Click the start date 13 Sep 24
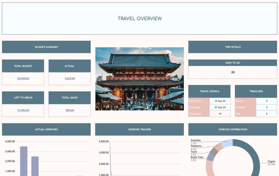The width and height of the screenshot is (279, 176). point(220,101)
